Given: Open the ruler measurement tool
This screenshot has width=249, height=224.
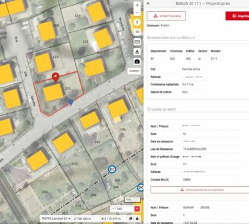Looking at the screenshot, I should click(137, 42).
